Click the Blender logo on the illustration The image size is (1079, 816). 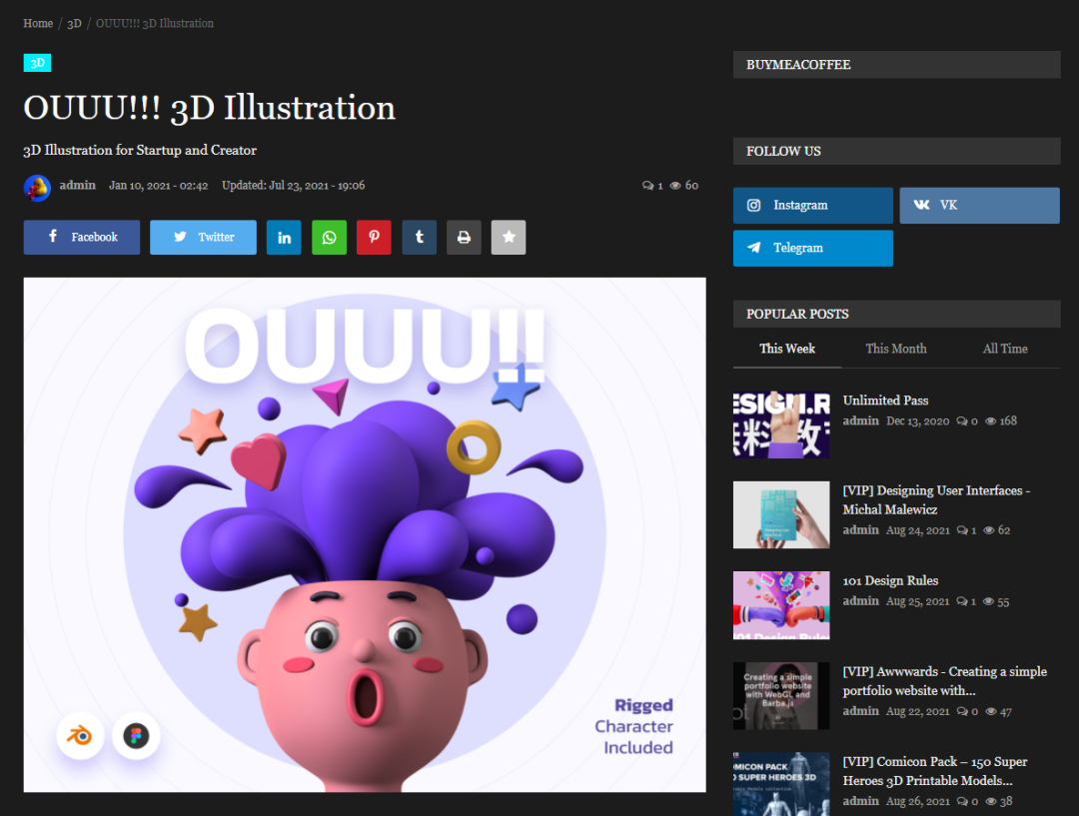(80, 736)
